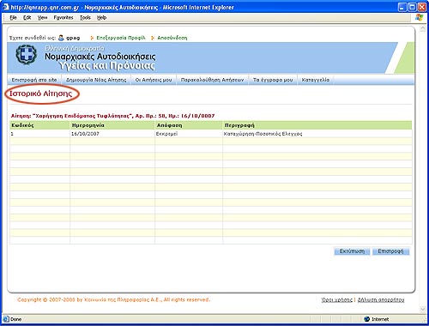
Task: Select the 16/10/2007 date cell
Action: pos(112,134)
